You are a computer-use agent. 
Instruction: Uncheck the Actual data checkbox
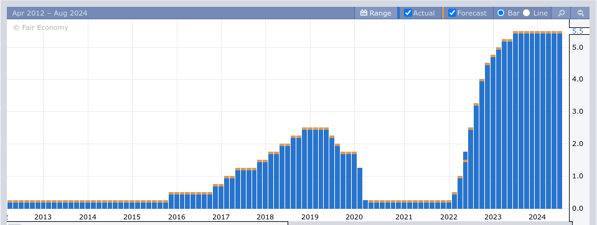click(408, 13)
